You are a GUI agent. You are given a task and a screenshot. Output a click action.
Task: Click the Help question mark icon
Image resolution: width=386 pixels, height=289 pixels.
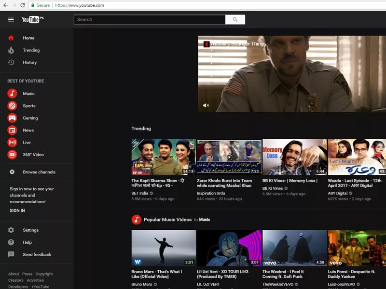click(x=11, y=242)
